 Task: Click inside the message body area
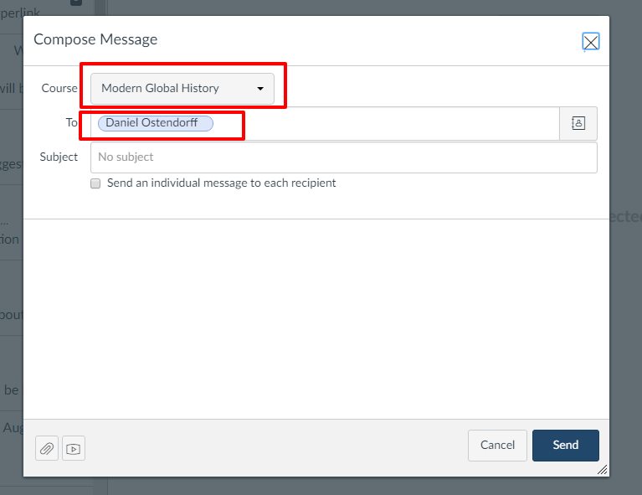[316, 318]
